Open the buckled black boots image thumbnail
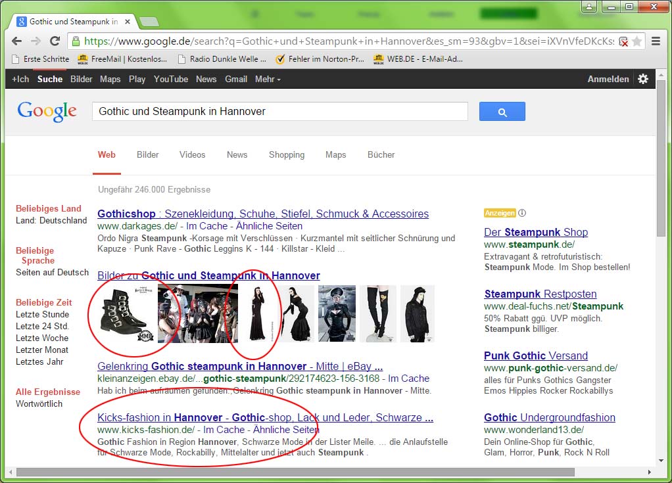The height and width of the screenshot is (483, 672). [x=126, y=314]
